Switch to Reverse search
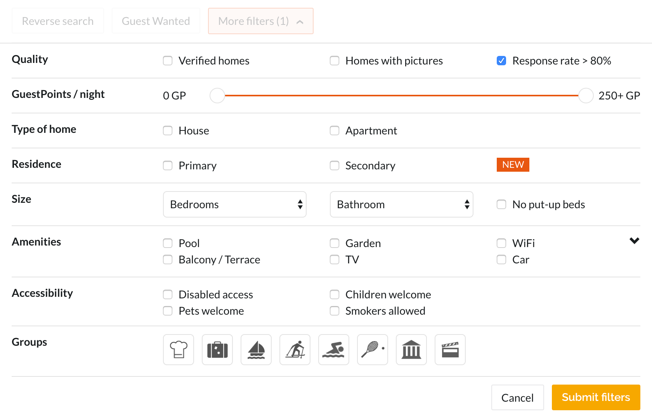 pyautogui.click(x=58, y=21)
